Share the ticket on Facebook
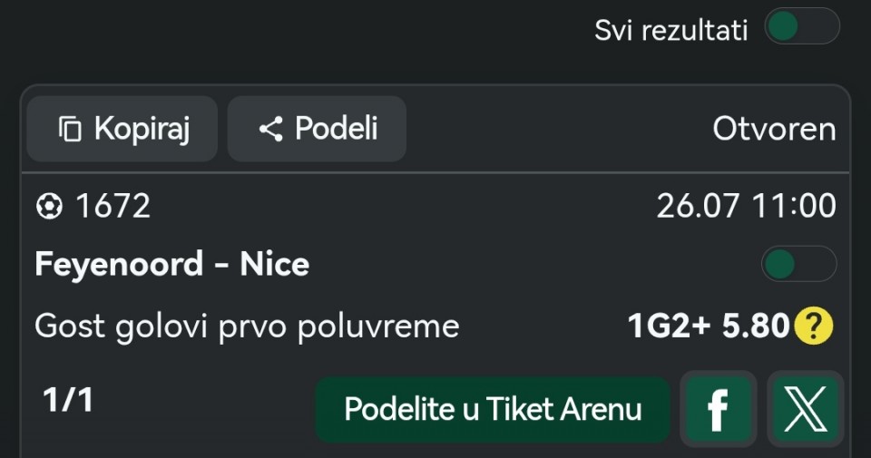The height and width of the screenshot is (458, 871). coord(719,410)
